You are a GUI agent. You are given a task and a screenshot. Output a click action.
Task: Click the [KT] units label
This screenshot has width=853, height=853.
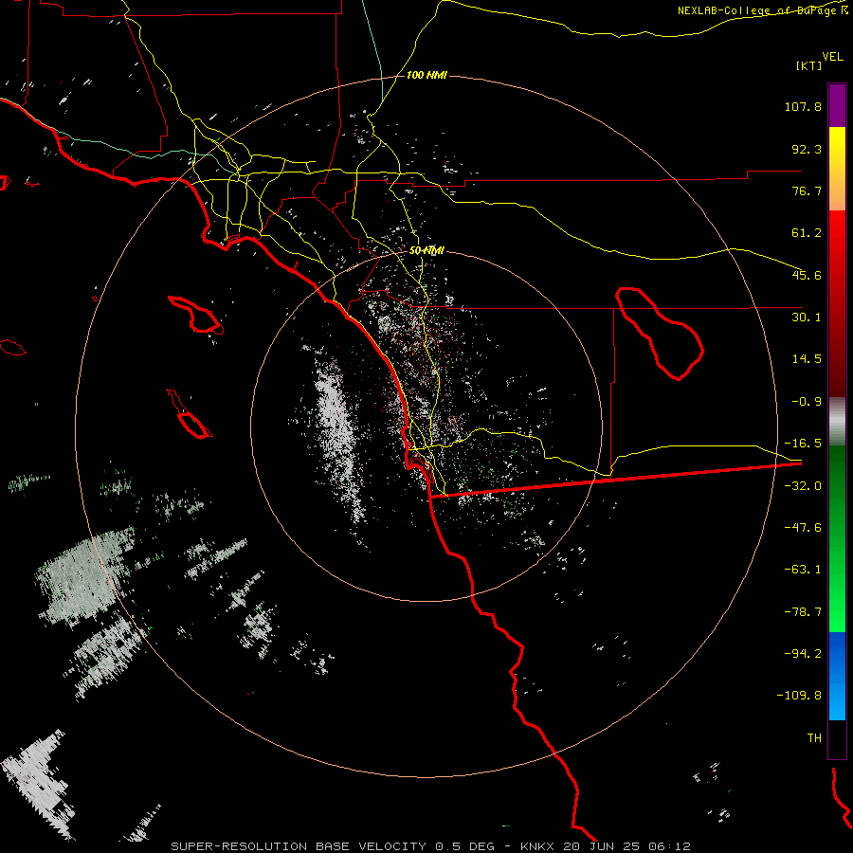tap(808, 65)
